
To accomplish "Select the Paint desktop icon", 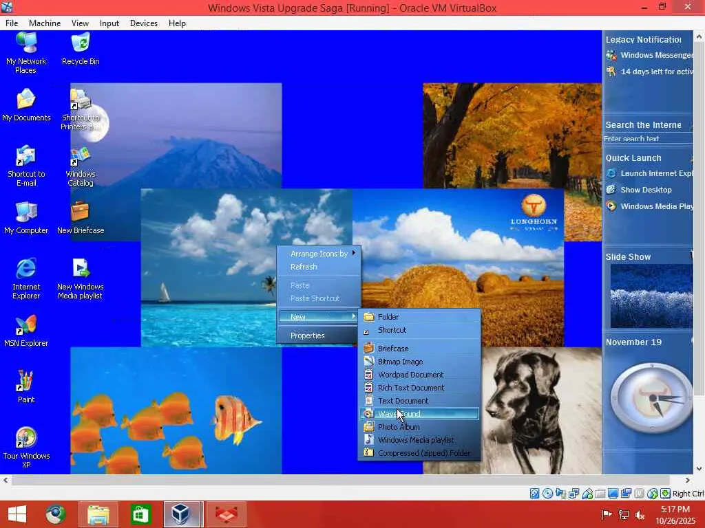I will click(x=26, y=387).
